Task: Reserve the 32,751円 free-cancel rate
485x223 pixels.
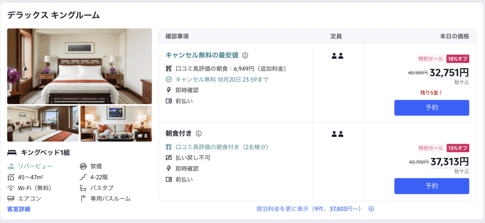Action: (x=431, y=107)
